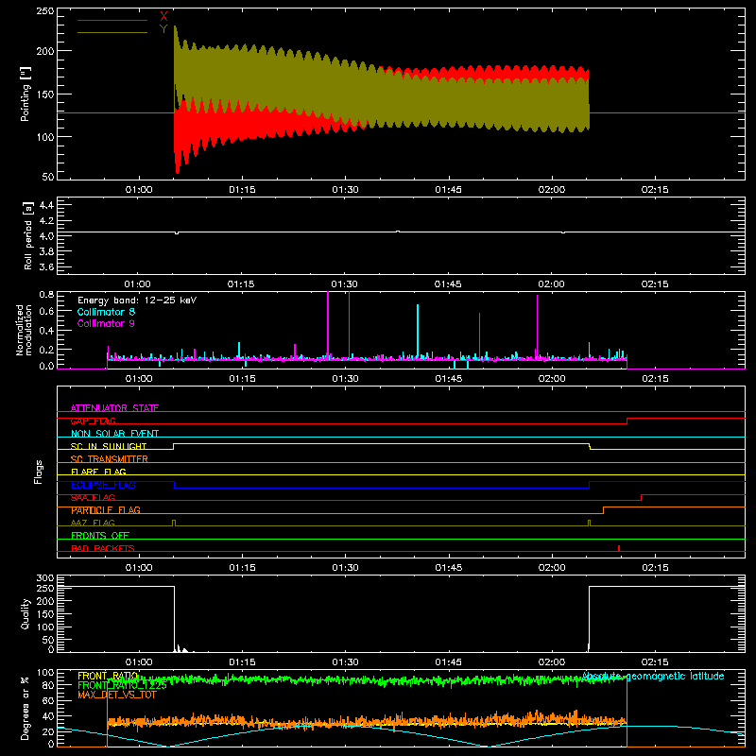Click the PARTICLE_FLAG label

click(x=106, y=510)
